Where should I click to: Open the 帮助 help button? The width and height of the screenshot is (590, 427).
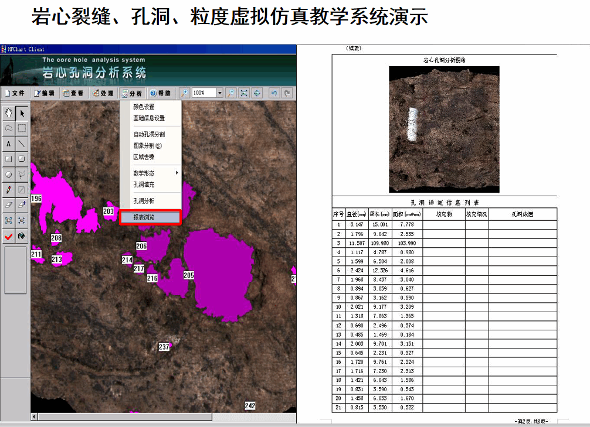[x=160, y=93]
